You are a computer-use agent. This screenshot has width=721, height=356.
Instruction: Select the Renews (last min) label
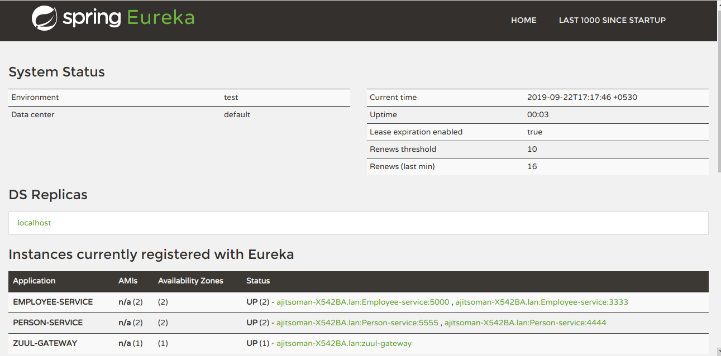[402, 166]
